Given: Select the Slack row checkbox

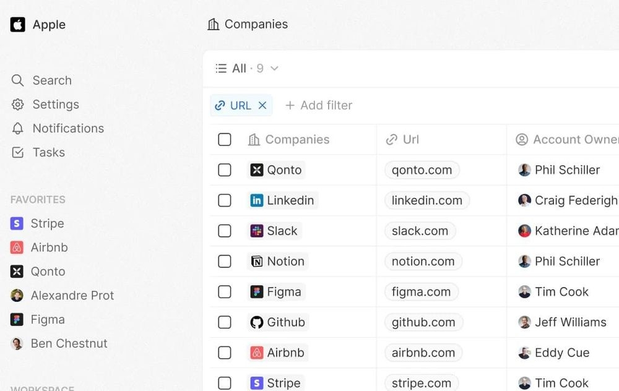Looking at the screenshot, I should tap(225, 231).
